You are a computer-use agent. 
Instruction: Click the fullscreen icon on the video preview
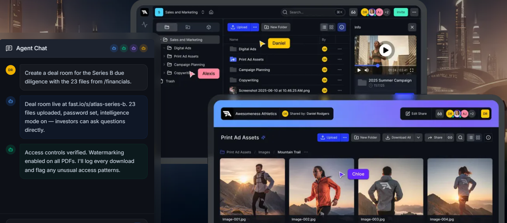point(412,70)
